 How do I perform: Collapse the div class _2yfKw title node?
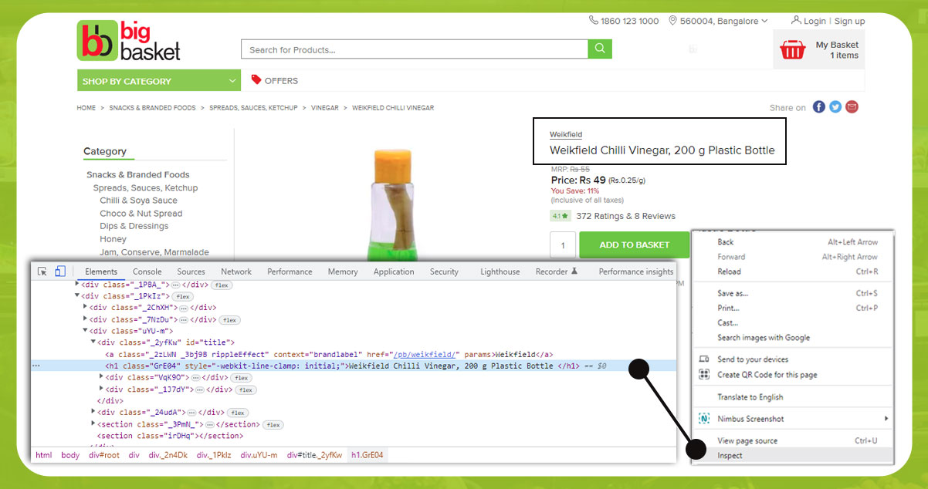93,342
